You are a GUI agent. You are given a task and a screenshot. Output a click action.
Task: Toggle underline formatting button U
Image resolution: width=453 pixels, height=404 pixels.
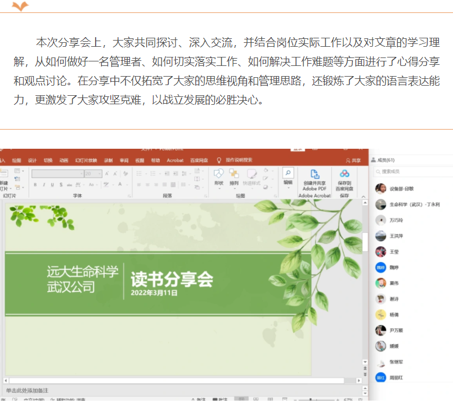(52, 184)
